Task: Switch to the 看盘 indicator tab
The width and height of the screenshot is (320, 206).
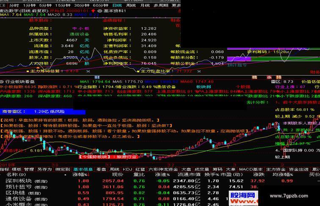Action: tap(101, 169)
